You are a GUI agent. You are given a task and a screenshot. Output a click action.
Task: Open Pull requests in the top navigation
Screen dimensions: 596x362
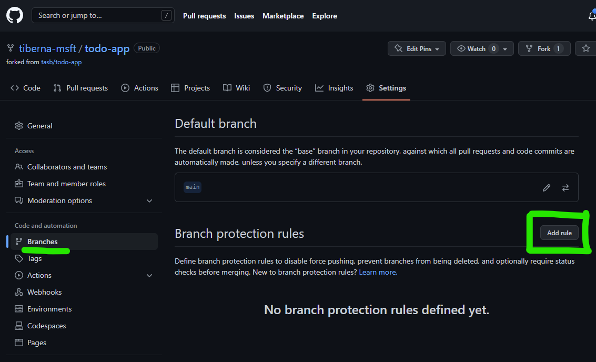click(x=204, y=16)
